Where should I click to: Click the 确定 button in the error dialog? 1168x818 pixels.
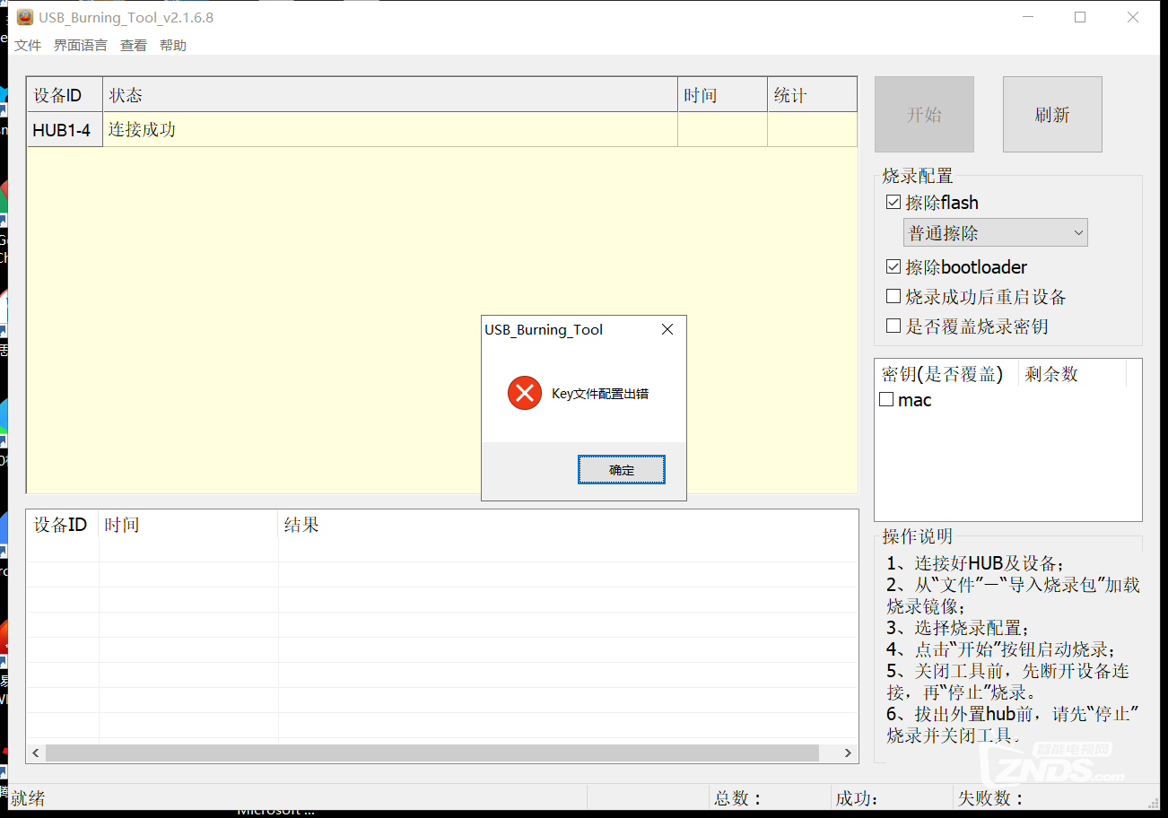[621, 470]
